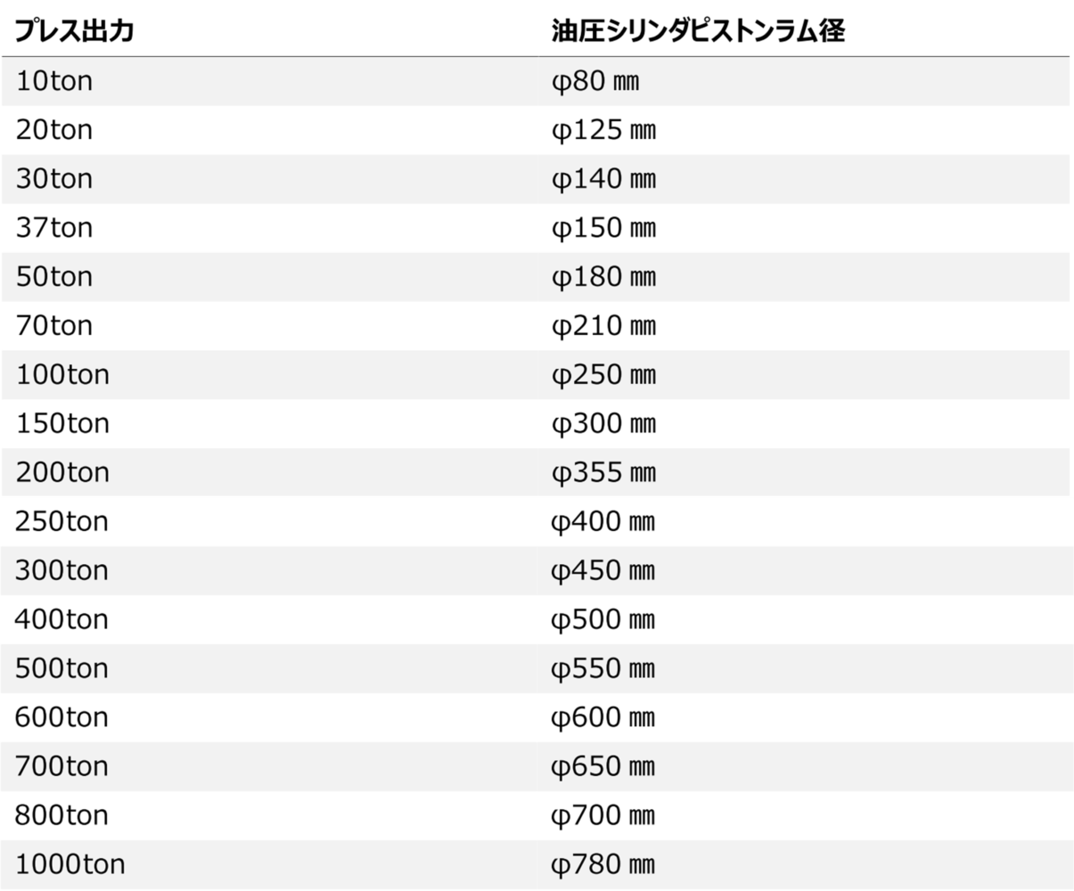
Task: Select the 50ton cell
Action: click(x=53, y=277)
